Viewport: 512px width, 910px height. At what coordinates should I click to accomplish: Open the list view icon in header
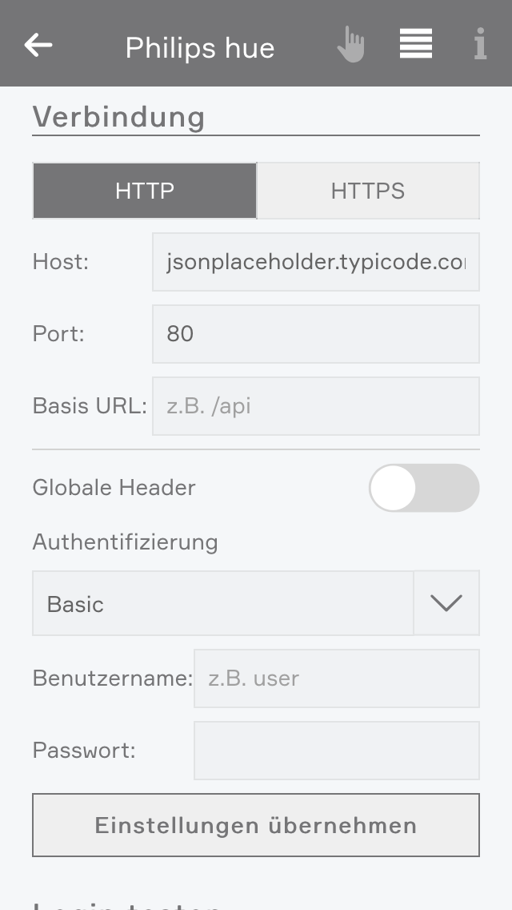(x=416, y=44)
